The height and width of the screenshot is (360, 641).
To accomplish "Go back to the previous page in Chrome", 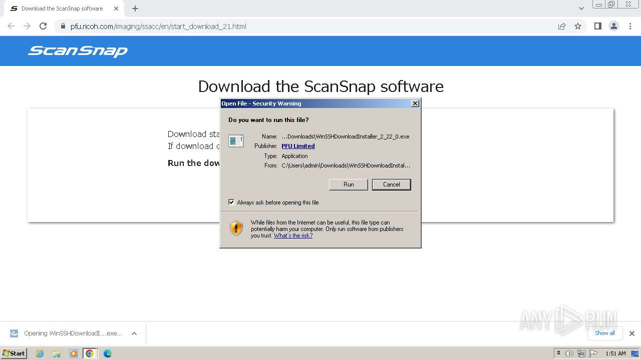I will click(11, 26).
